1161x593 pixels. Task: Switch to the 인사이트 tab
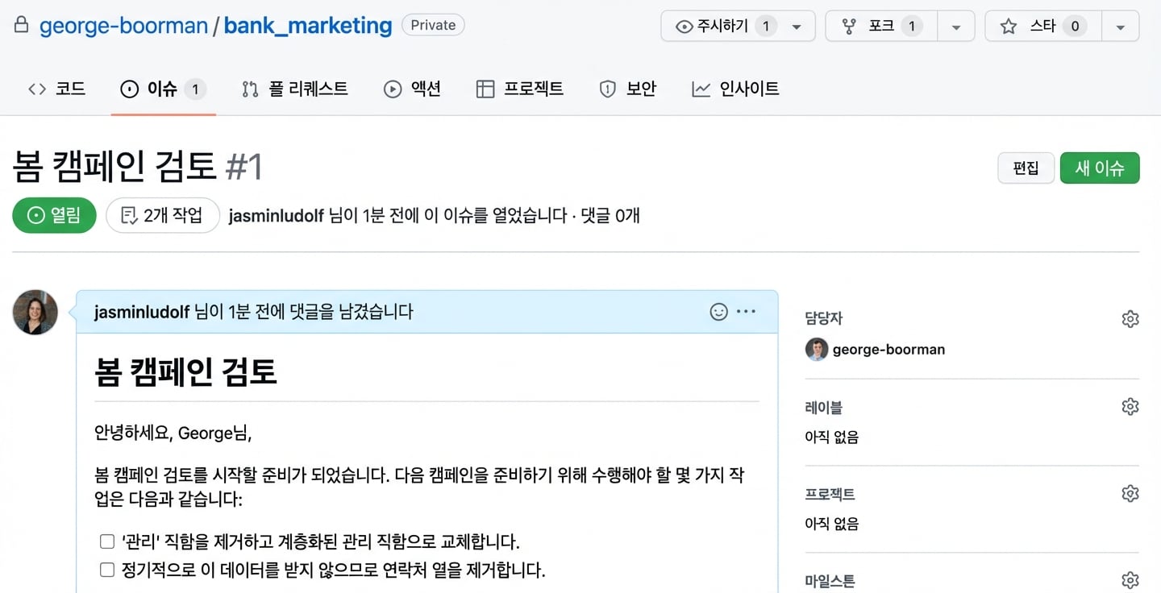[x=735, y=89]
